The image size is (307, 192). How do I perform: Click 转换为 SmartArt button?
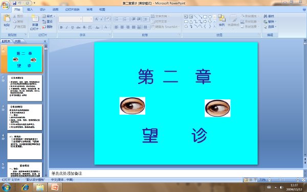tap(165, 27)
